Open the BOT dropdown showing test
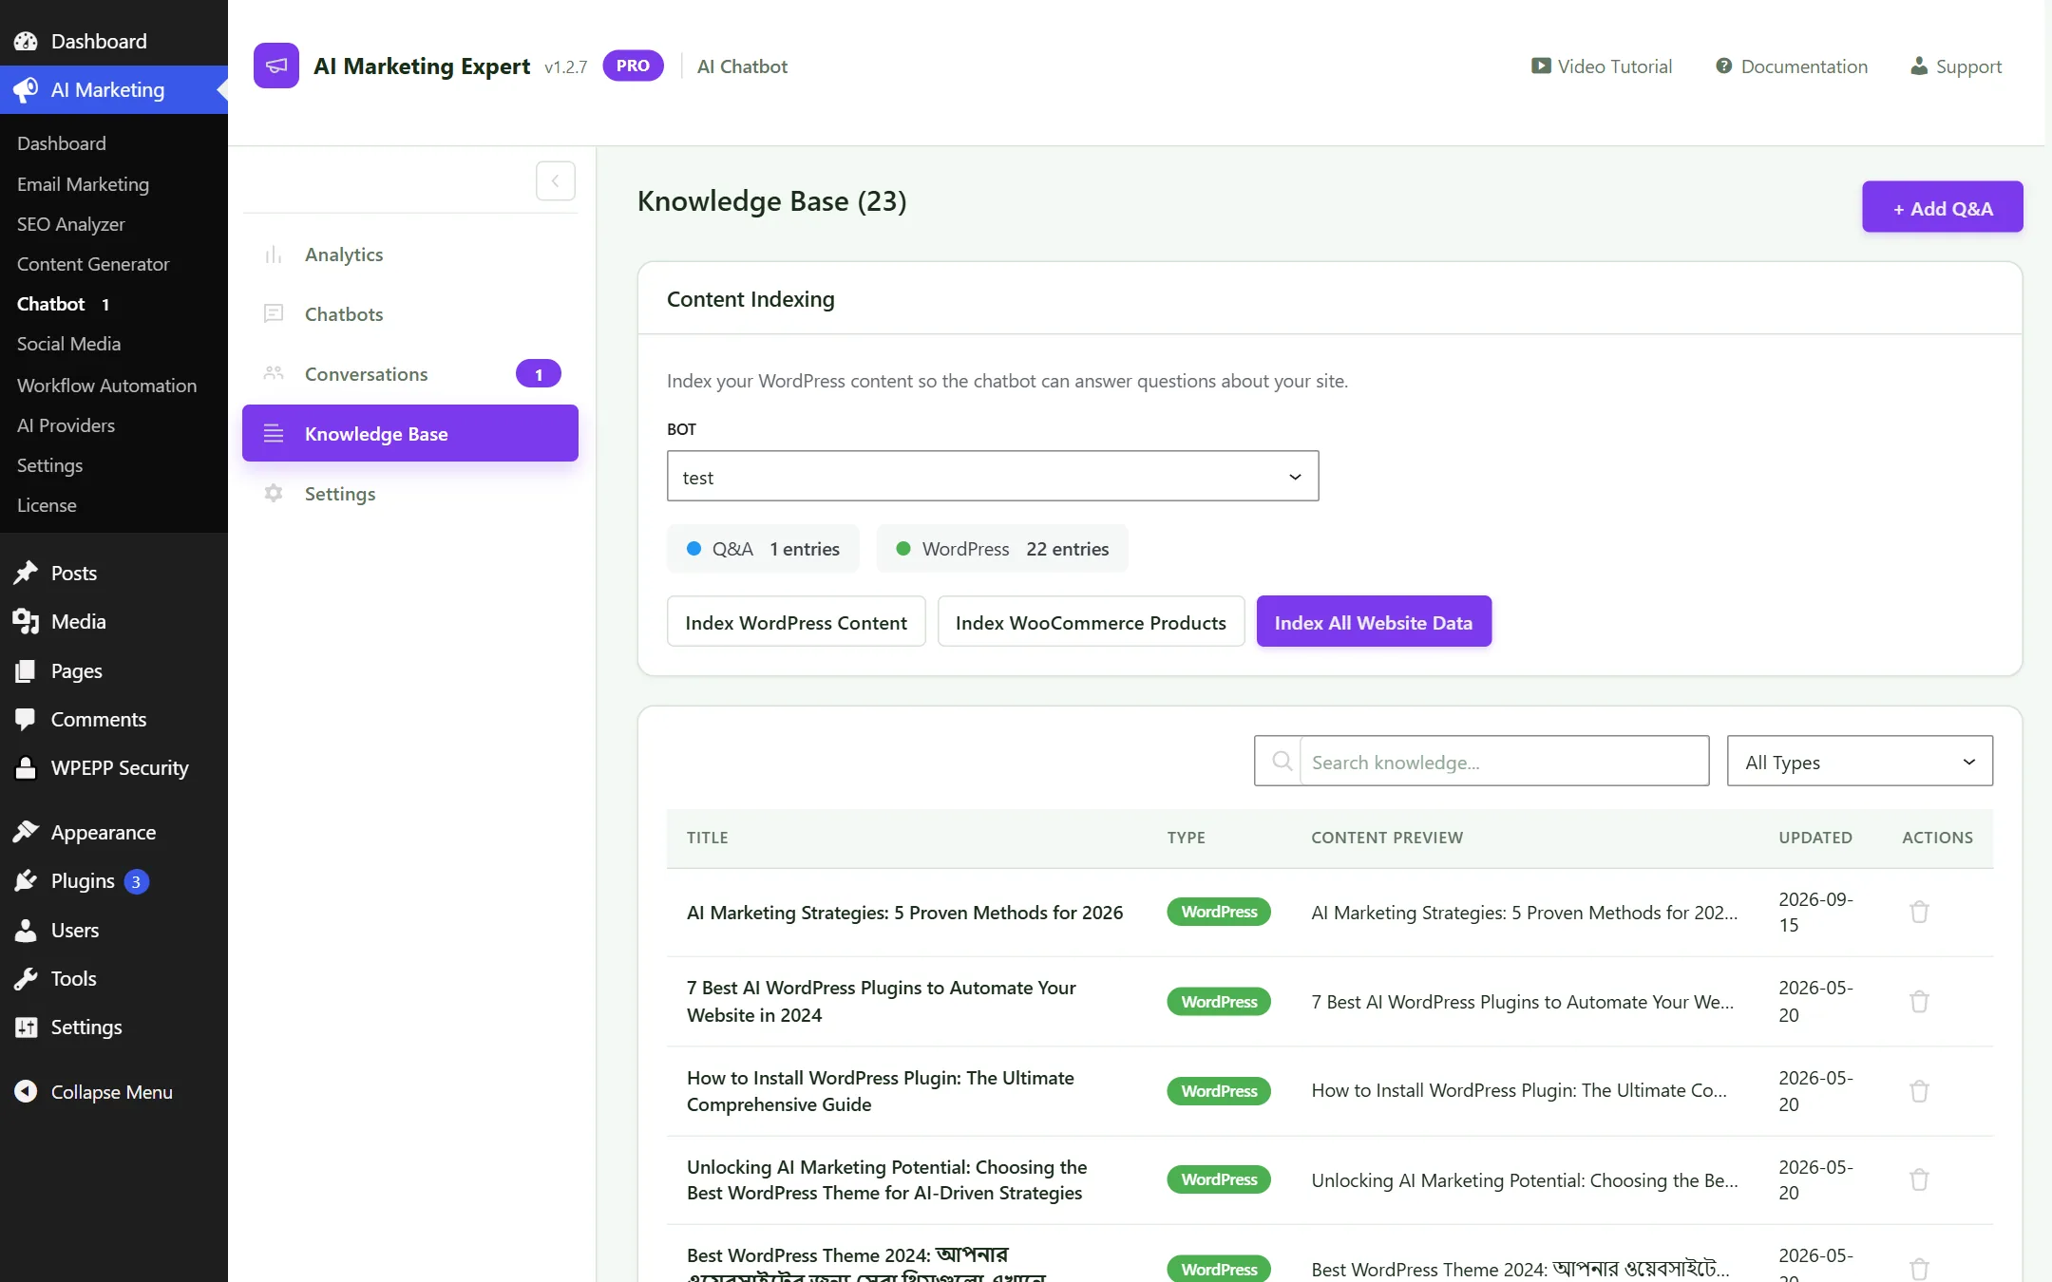Screen dimensions: 2052x1282 993,477
